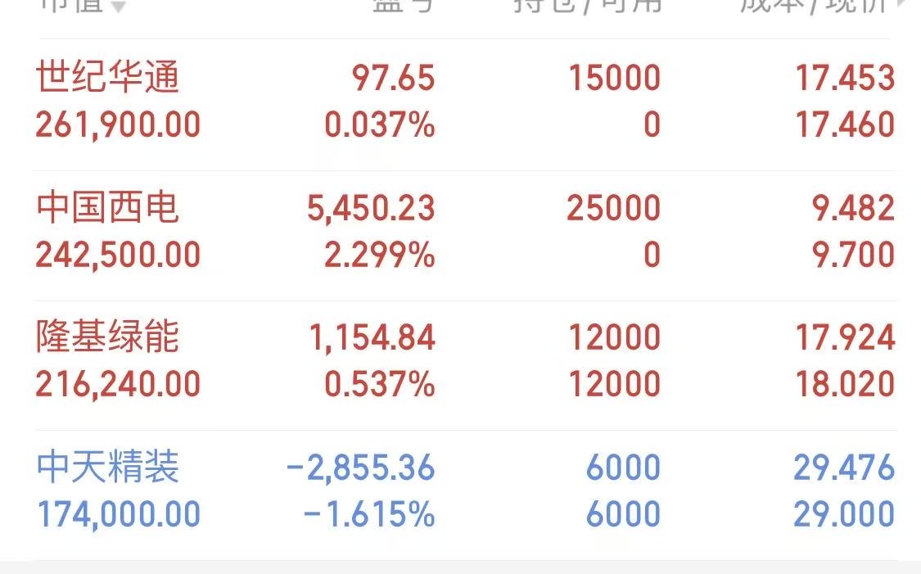Click profit amount 5,450.23
This screenshot has height=574, width=921.
tap(371, 208)
